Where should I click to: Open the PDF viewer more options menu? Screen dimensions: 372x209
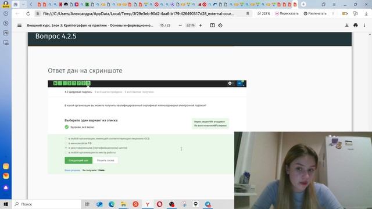364,25
